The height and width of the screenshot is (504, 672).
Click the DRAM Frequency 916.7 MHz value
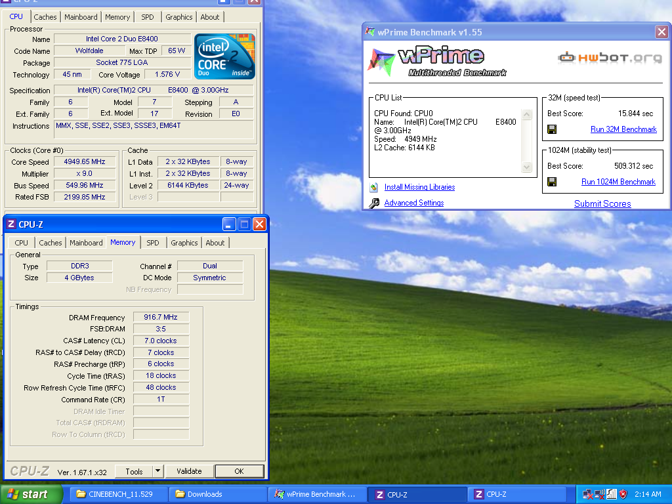[161, 317]
